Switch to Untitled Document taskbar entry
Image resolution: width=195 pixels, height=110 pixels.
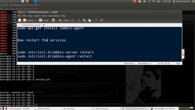tap(135, 109)
